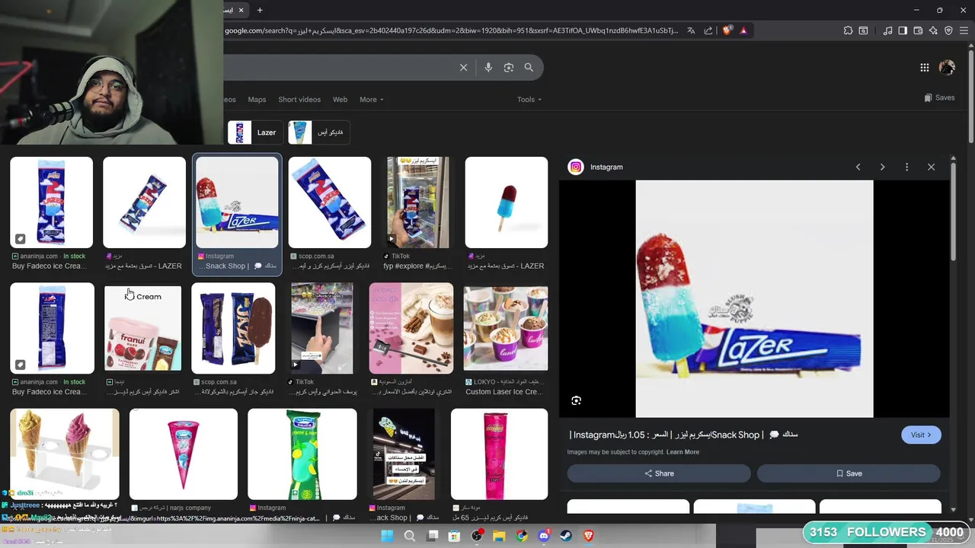
Task: Click the Visit button
Action: 921,435
